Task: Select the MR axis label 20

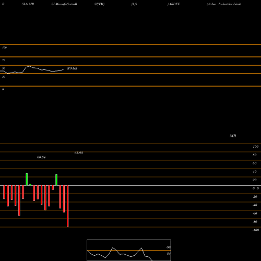Action: coord(255,180)
